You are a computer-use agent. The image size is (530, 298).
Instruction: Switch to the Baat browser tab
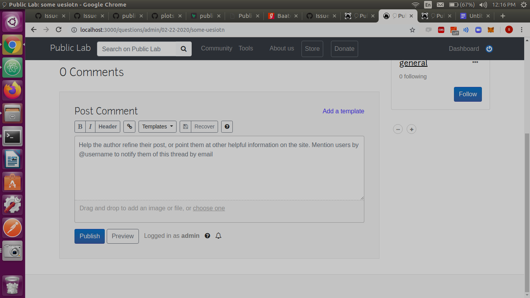(282, 16)
